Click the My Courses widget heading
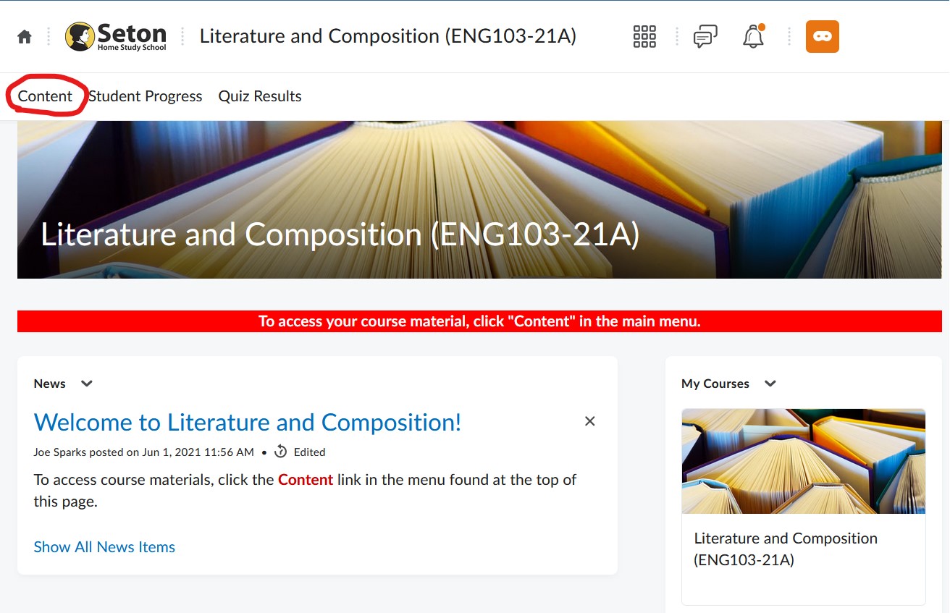This screenshot has width=950, height=613. coord(715,384)
